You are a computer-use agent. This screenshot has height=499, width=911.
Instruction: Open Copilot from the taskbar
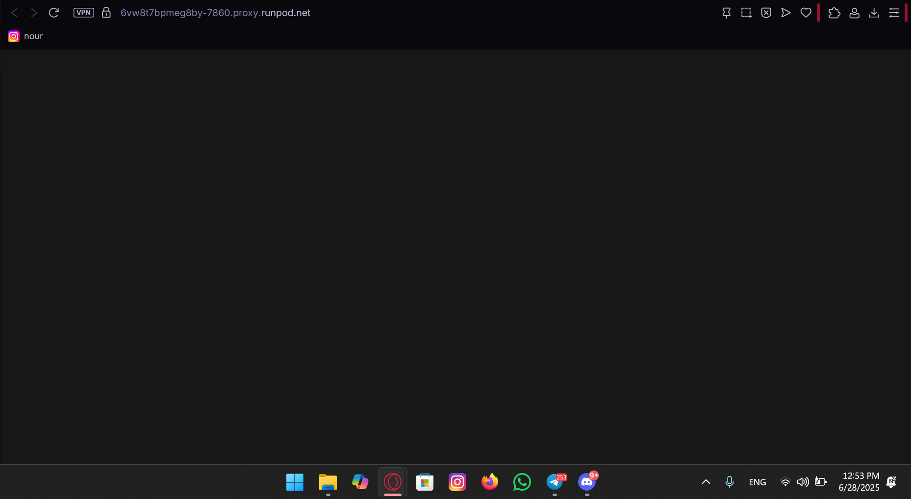(360, 482)
